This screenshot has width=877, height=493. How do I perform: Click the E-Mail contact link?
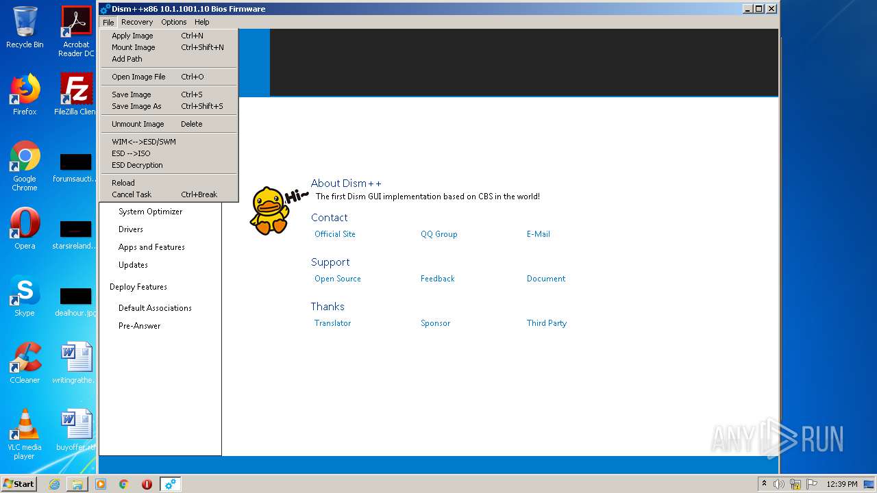(538, 234)
